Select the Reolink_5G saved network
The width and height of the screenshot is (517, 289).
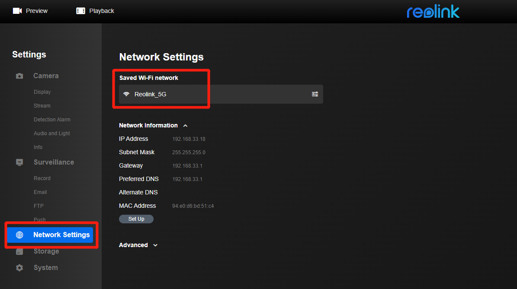point(221,94)
